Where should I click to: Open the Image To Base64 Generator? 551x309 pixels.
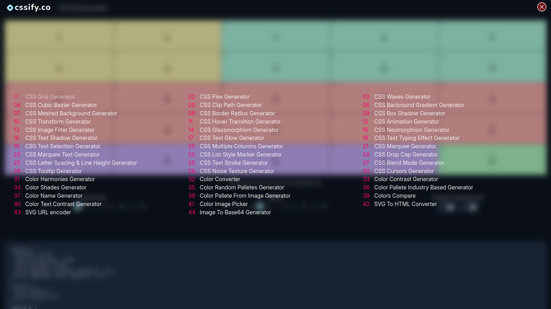click(235, 212)
